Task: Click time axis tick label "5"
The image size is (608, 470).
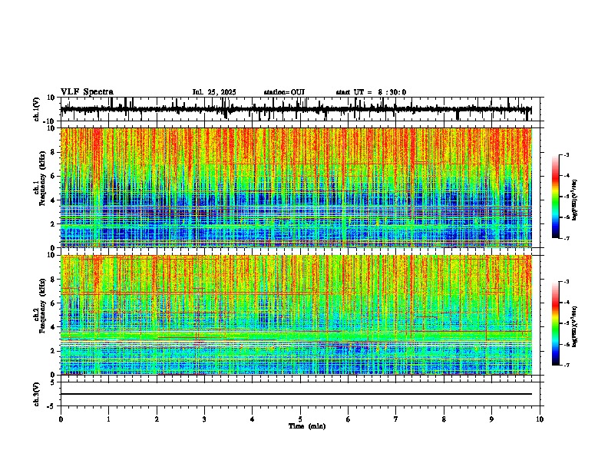Action: (300, 419)
